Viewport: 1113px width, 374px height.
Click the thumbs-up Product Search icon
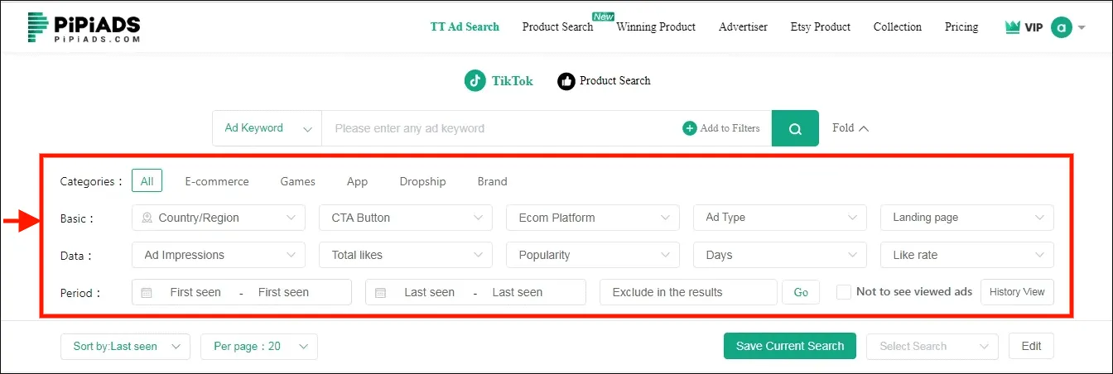click(x=566, y=81)
